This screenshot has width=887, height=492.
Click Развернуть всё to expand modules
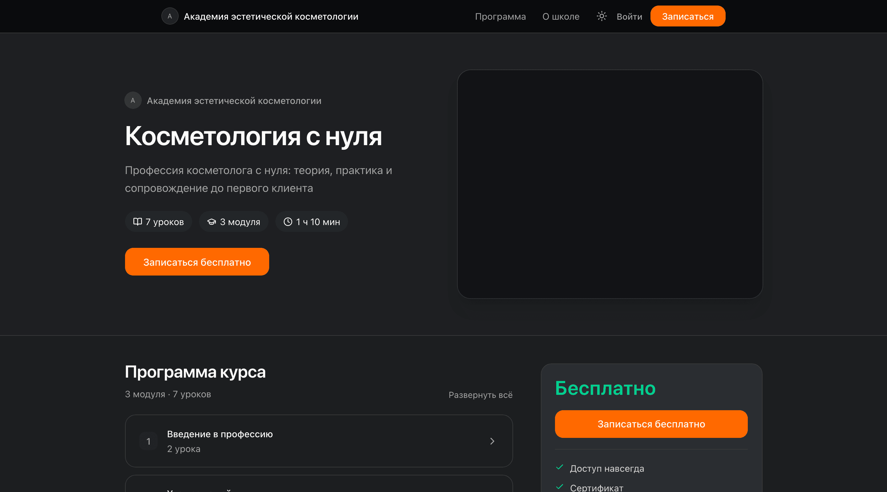tap(480, 395)
